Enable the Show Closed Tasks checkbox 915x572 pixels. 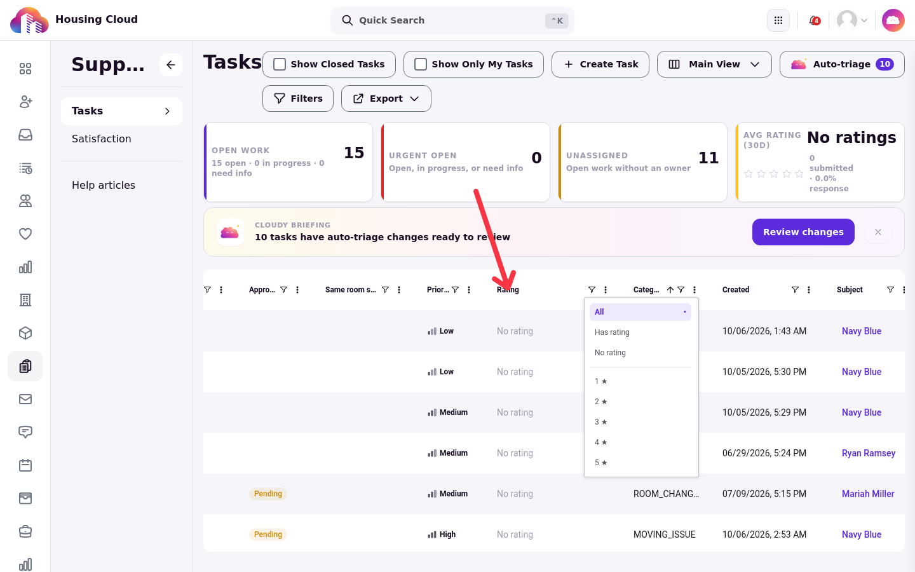280,64
